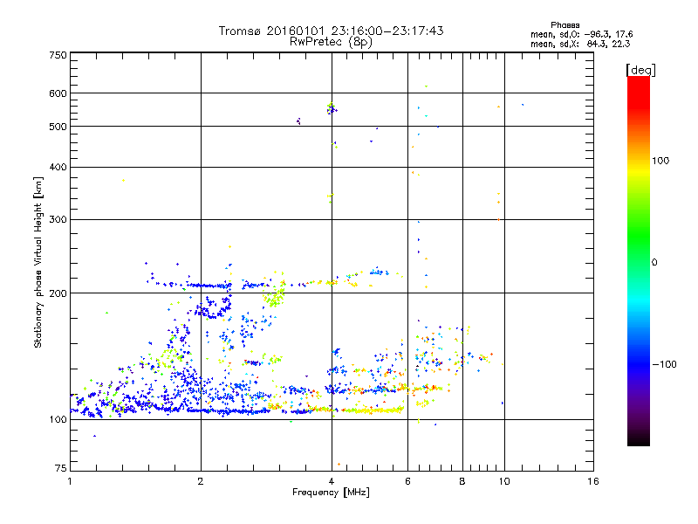Click the 'Phases' header text

[x=565, y=25]
